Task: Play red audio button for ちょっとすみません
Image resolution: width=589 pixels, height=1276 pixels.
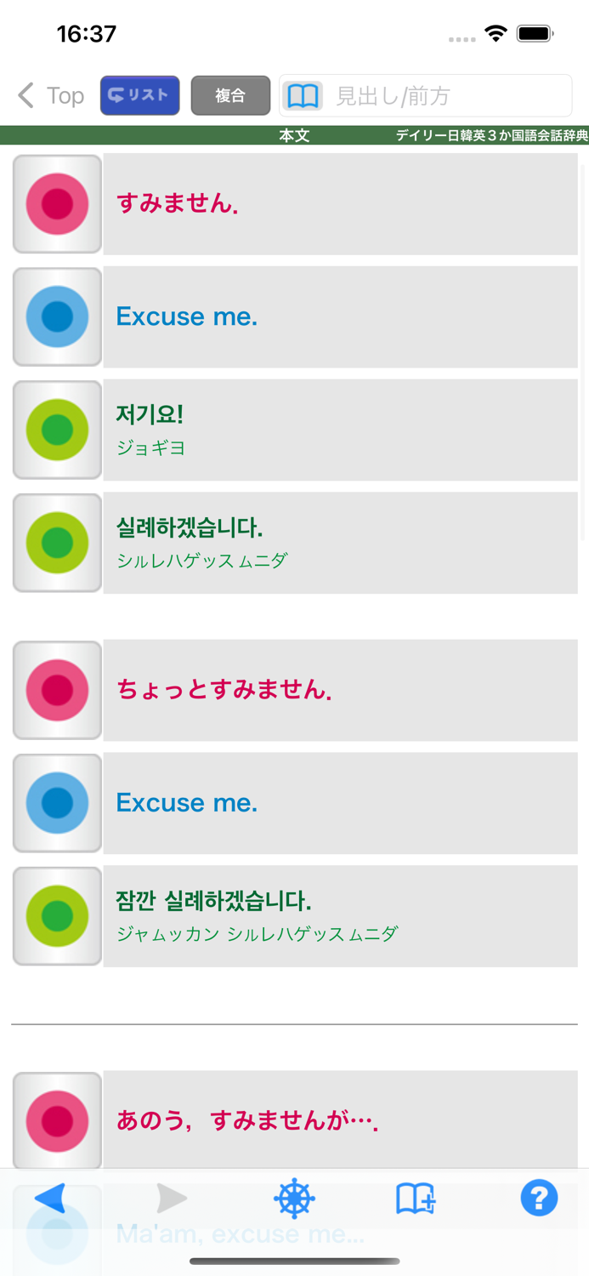Action: (x=57, y=690)
